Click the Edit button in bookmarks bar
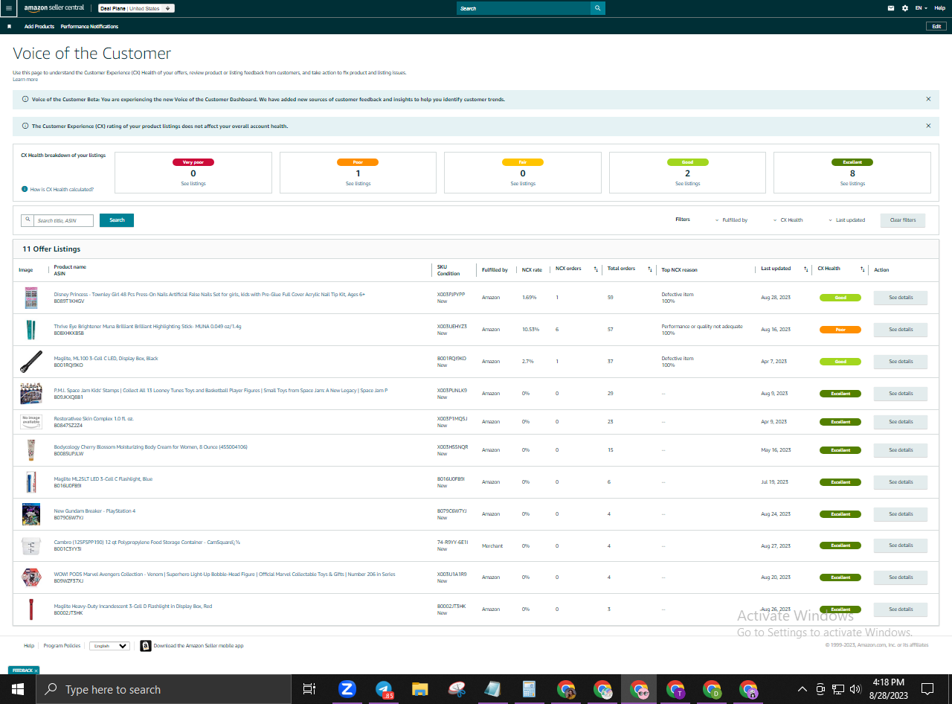Image resolution: width=952 pixels, height=704 pixels. click(x=936, y=26)
